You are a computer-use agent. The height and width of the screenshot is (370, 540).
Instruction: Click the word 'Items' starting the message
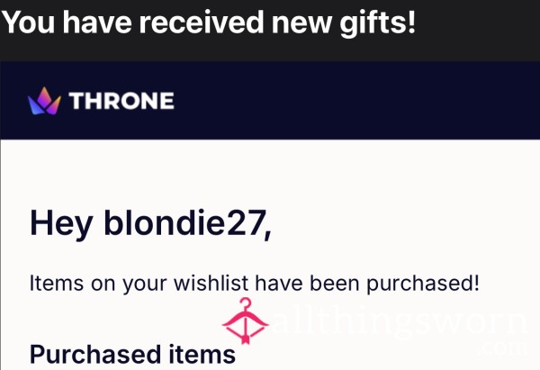click(57, 284)
